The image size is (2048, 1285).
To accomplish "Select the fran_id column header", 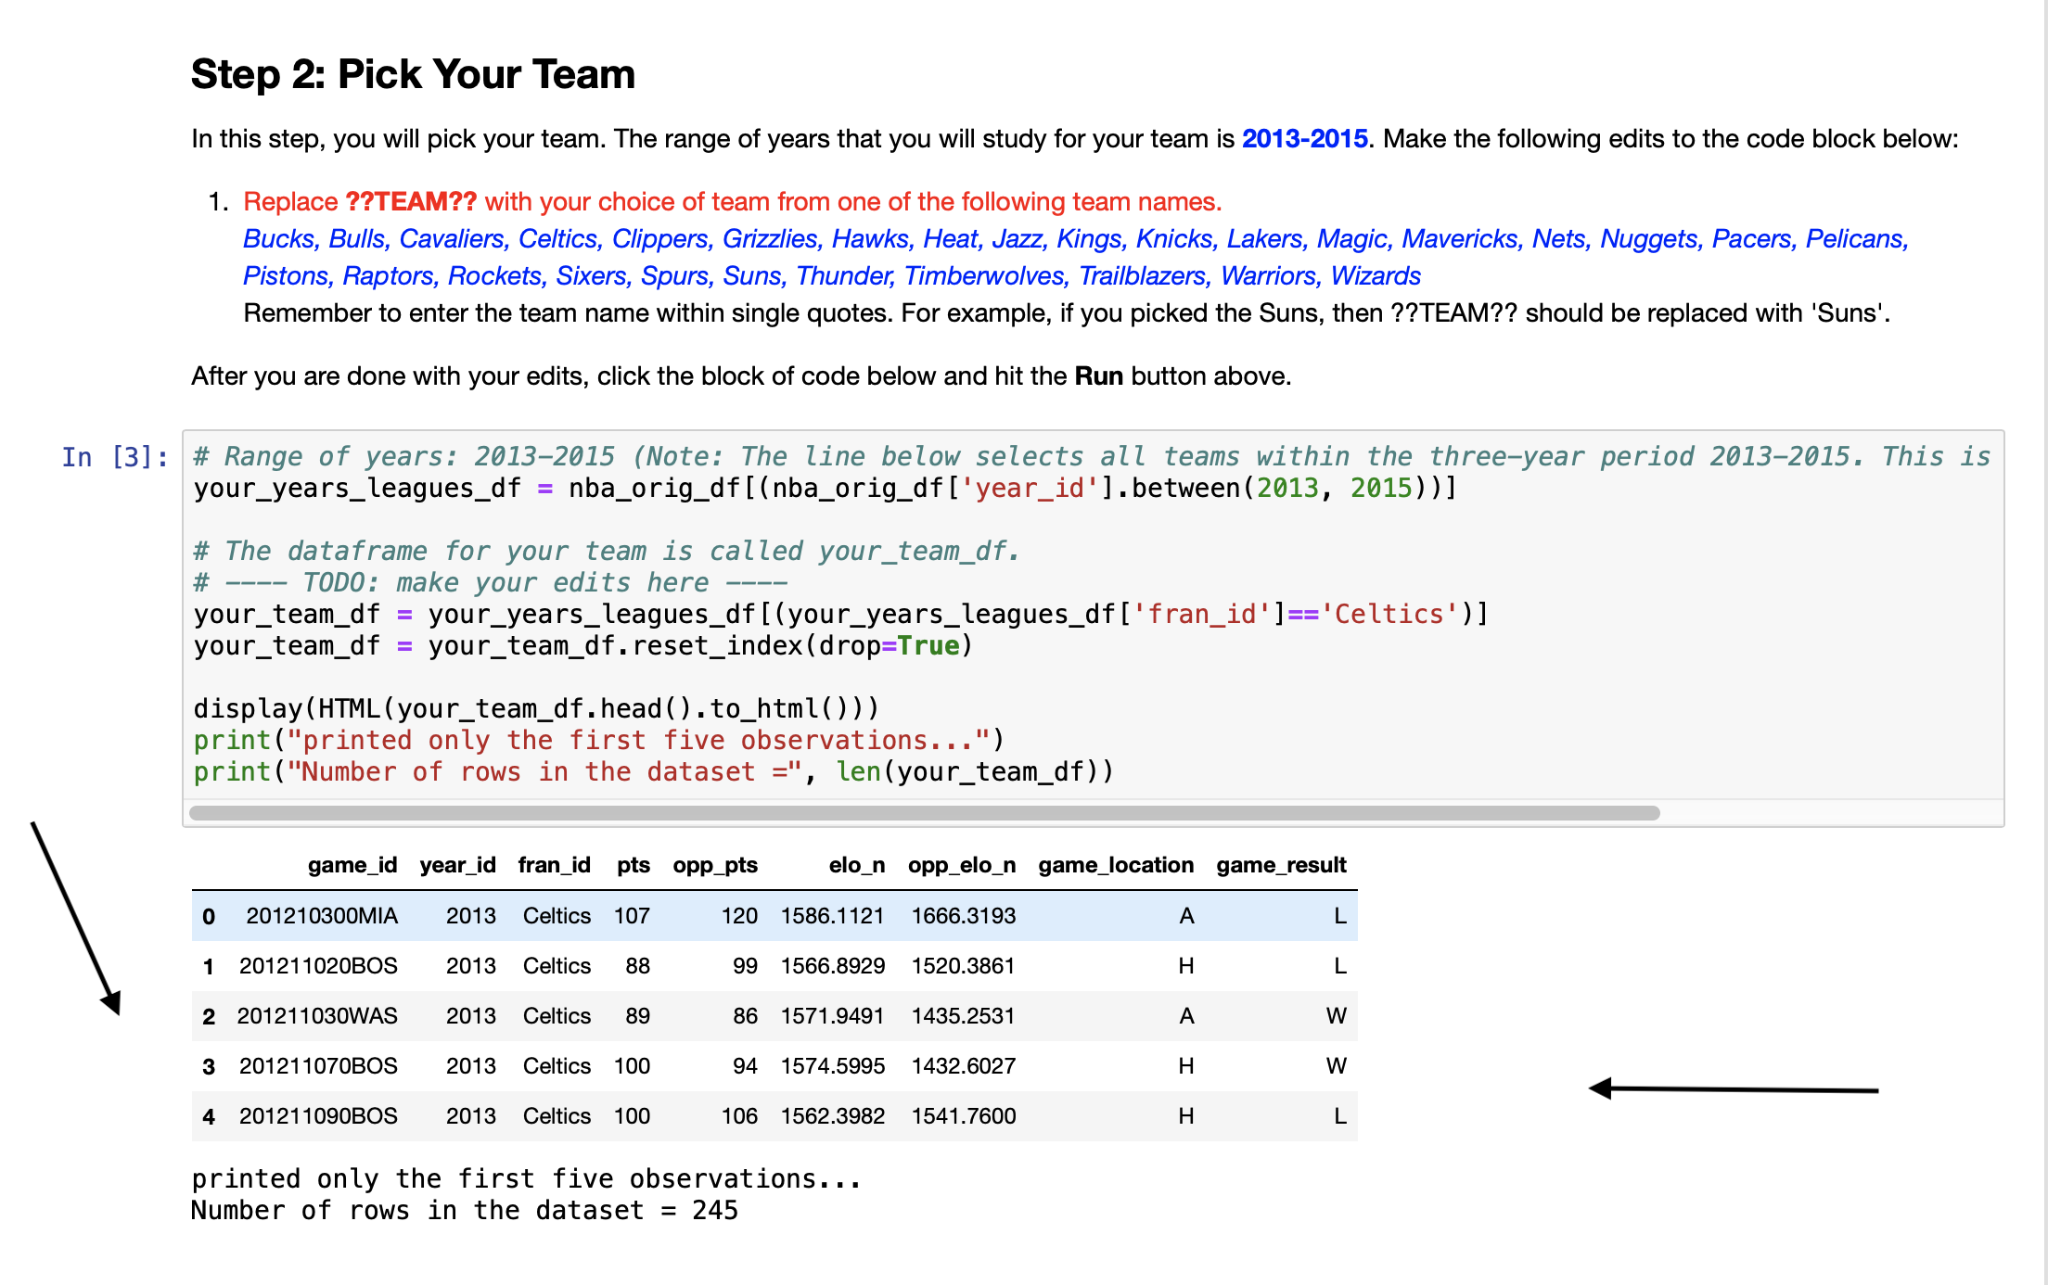I will click(555, 865).
